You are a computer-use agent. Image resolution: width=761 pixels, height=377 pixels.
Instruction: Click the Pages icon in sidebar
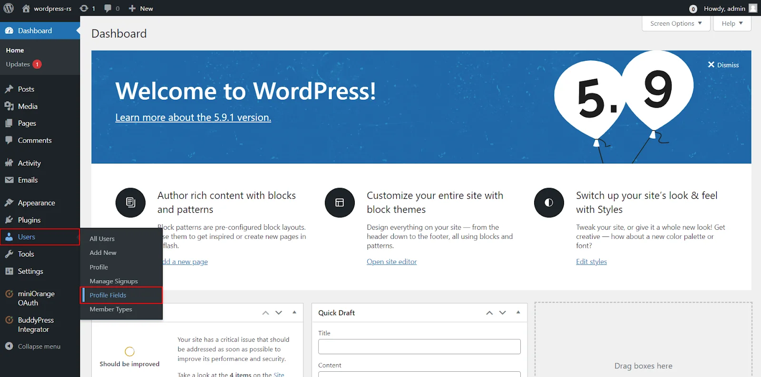pos(9,123)
